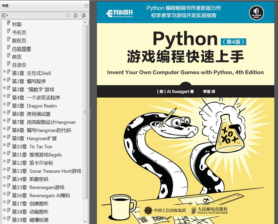
Task: Open the 目录页 bookmark
Action: click(x=19, y=65)
